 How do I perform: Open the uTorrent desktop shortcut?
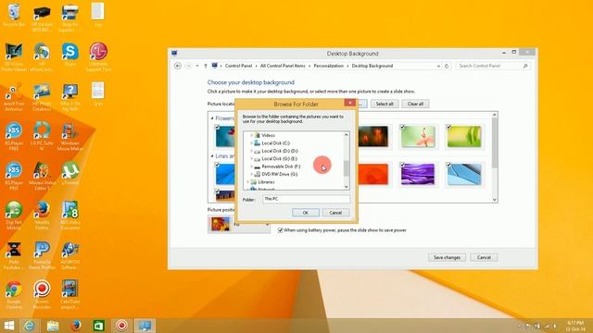coord(70,174)
